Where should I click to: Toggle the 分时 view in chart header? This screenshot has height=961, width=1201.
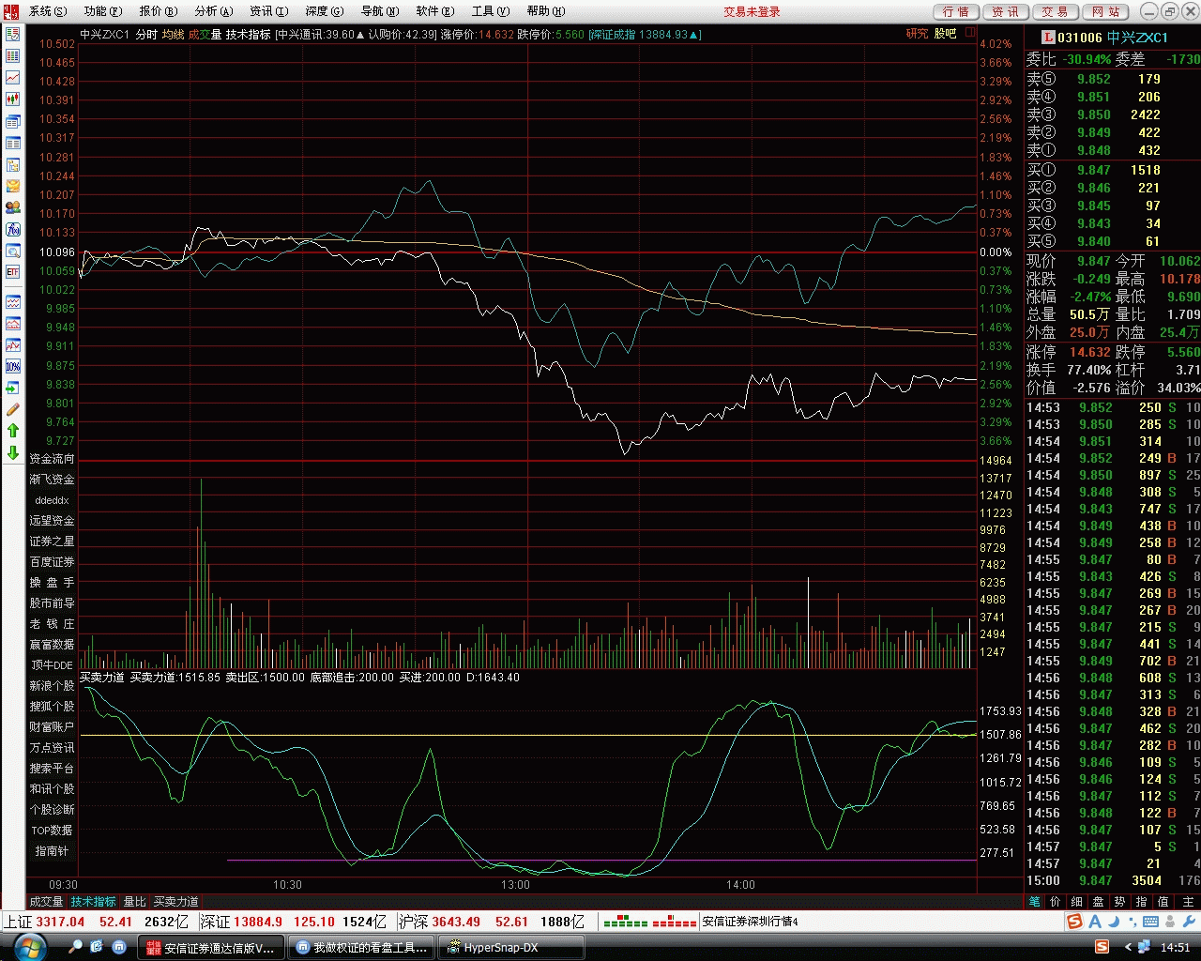point(146,35)
